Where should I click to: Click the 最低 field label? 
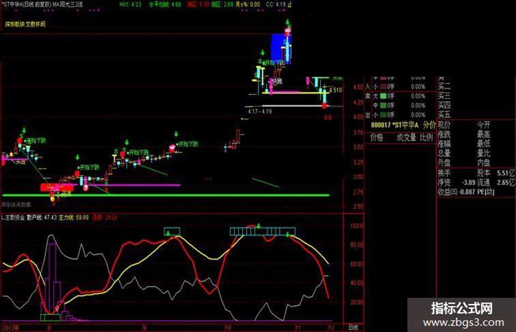coord(484,143)
